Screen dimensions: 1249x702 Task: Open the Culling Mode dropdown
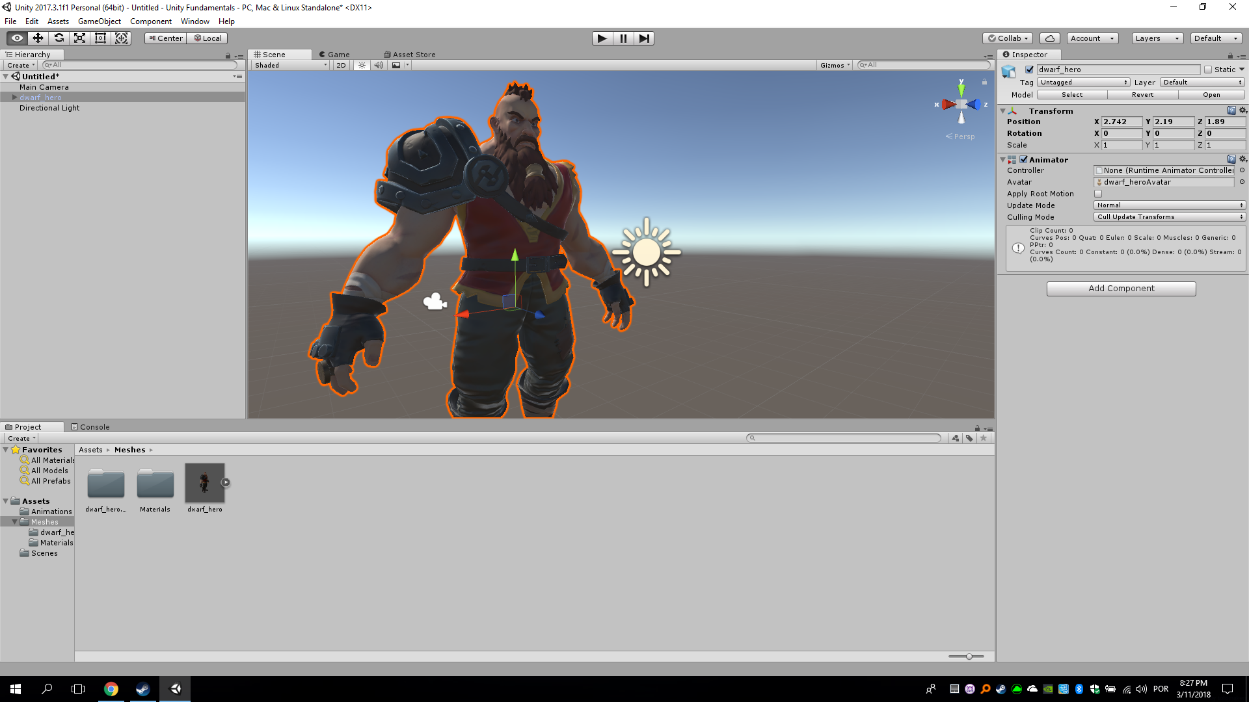pos(1170,217)
